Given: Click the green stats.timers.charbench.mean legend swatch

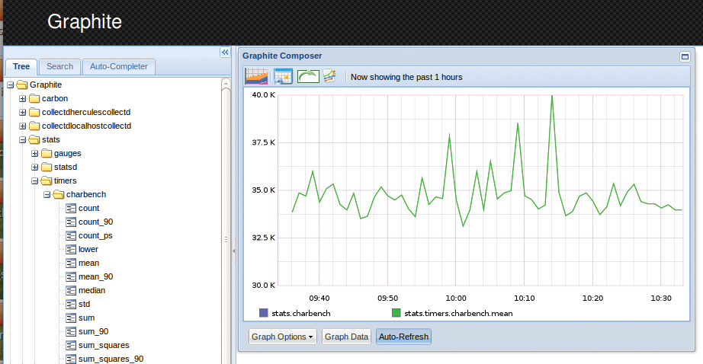Looking at the screenshot, I should (396, 313).
